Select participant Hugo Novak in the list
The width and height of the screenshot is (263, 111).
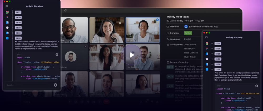190,57
